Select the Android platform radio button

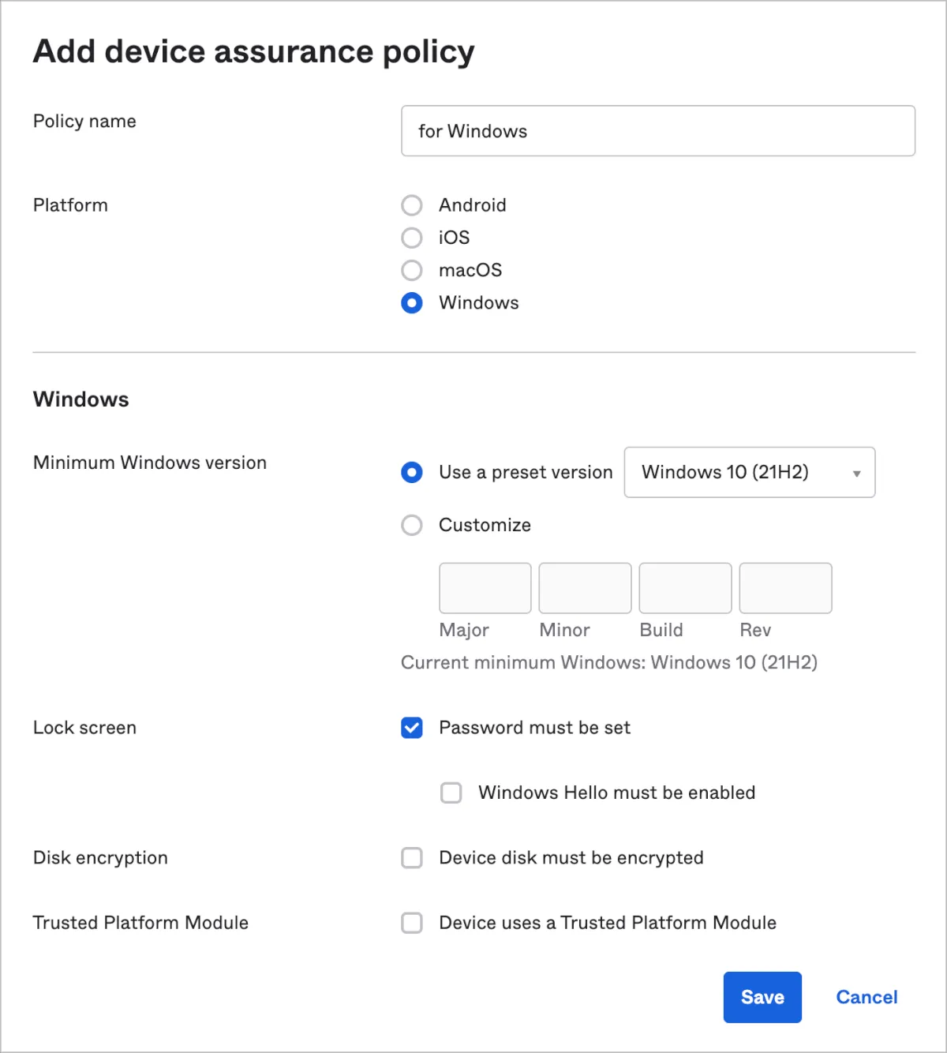click(412, 205)
